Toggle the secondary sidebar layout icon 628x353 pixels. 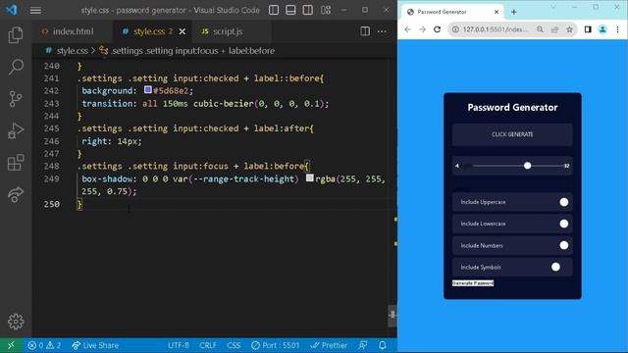coord(308,10)
